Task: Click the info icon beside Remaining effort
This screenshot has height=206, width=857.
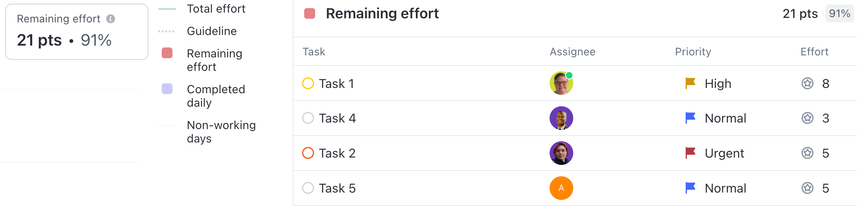Action: coord(110,19)
